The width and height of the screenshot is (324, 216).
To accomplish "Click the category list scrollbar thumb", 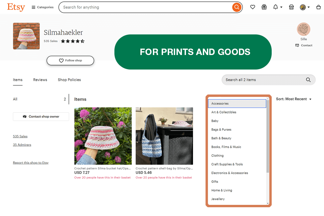I will click(268, 136).
